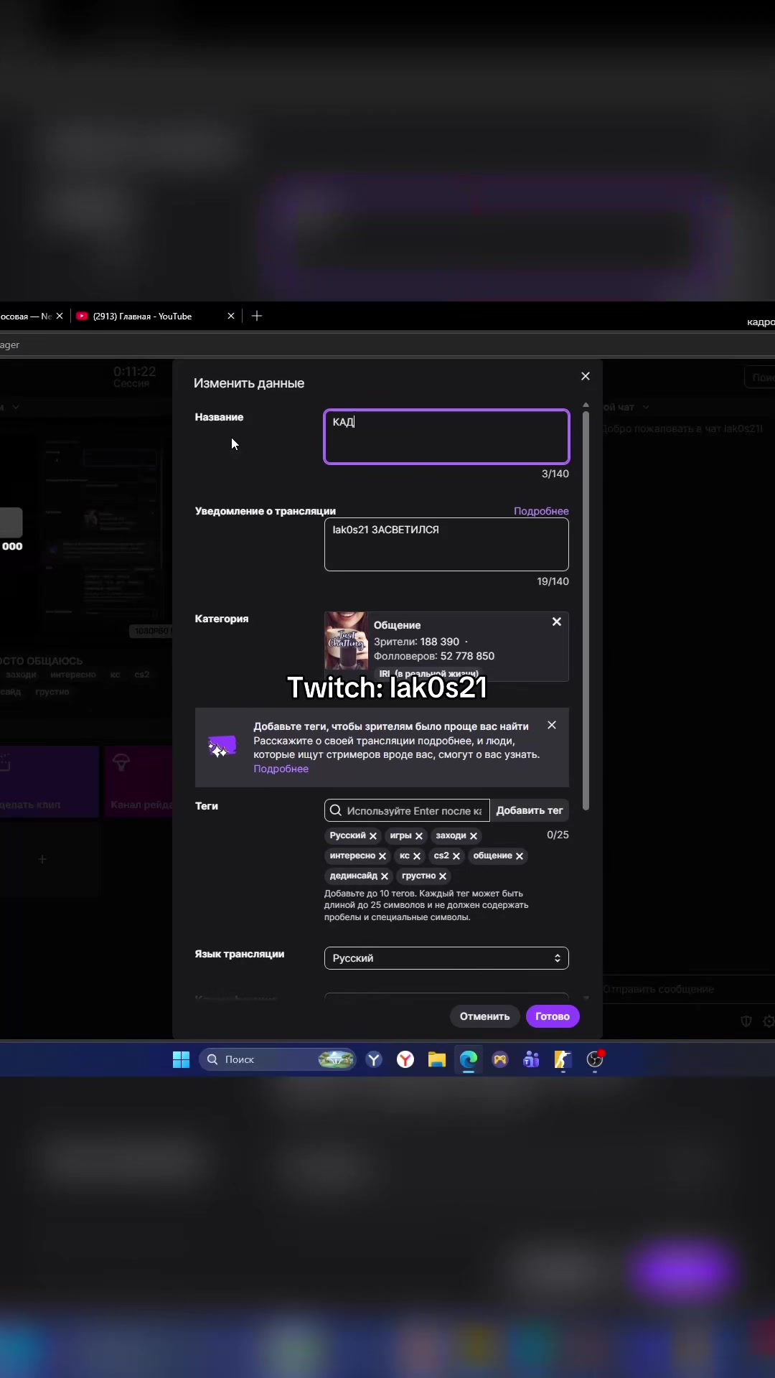Image resolution: width=775 pixels, height=1378 pixels.
Task: Remove the cs2 tag
Action: pos(456,856)
